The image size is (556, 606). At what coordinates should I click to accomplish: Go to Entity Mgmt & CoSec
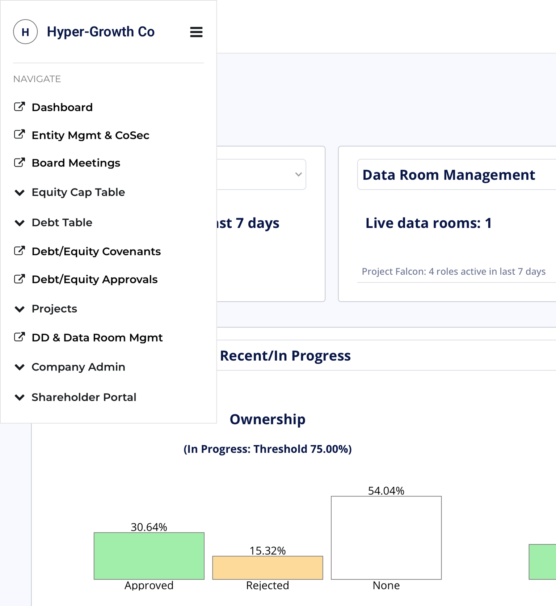click(x=90, y=135)
